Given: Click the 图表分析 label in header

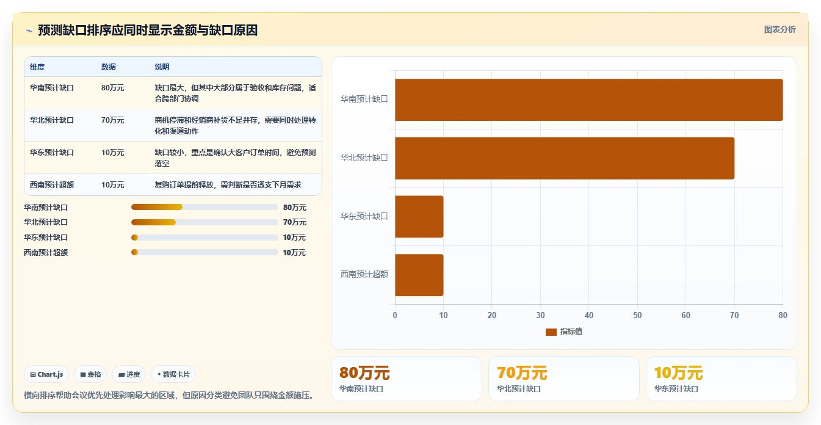Looking at the screenshot, I should [779, 29].
